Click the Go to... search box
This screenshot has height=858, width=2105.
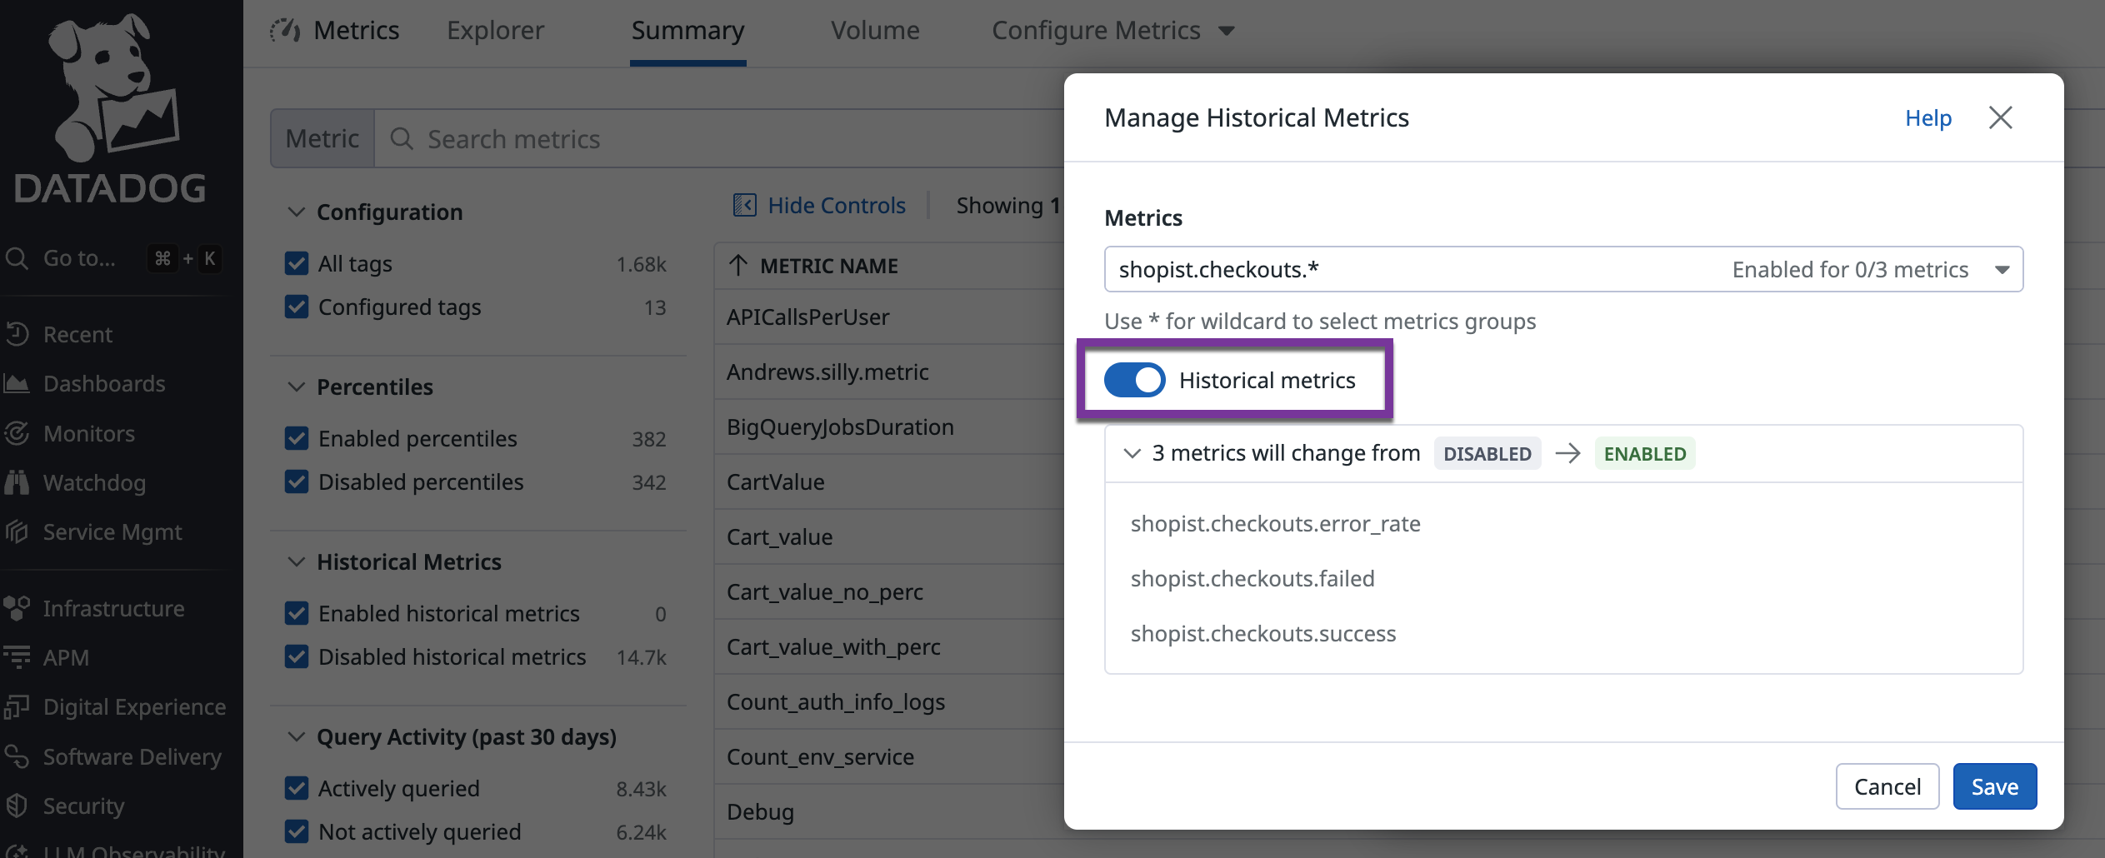point(112,258)
